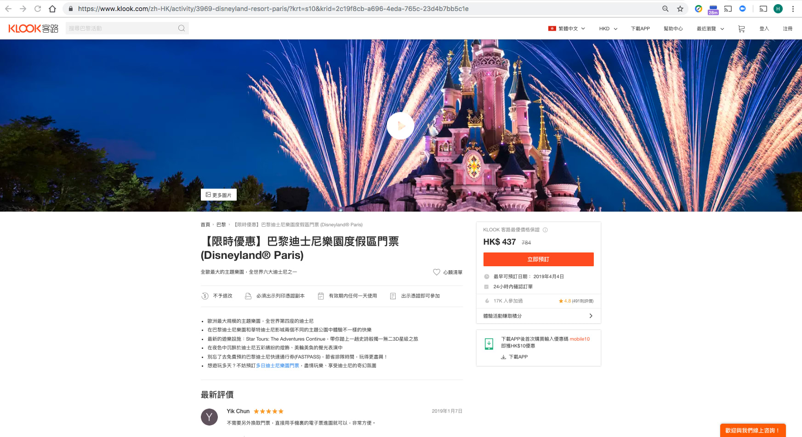Open the green H profile avatar
The image size is (802, 437).
click(x=778, y=9)
